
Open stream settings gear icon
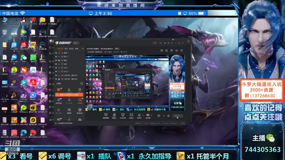169,116
